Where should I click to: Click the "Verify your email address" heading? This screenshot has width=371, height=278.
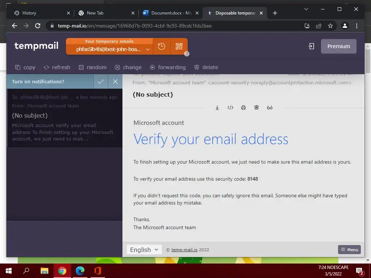[211, 139]
